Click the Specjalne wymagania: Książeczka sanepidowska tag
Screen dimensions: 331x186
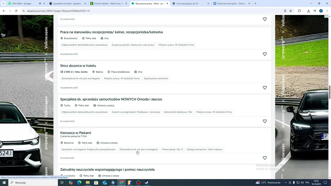(88, 149)
